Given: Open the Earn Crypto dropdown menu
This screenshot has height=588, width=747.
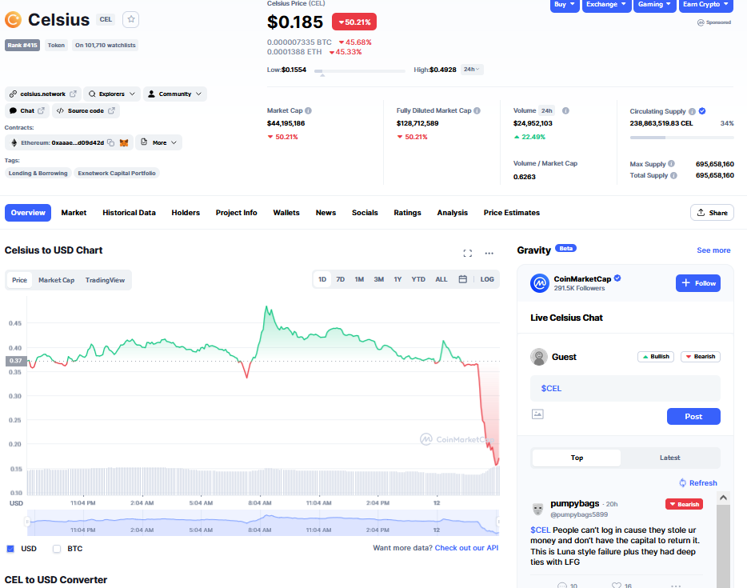Looking at the screenshot, I should pyautogui.click(x=705, y=5).
